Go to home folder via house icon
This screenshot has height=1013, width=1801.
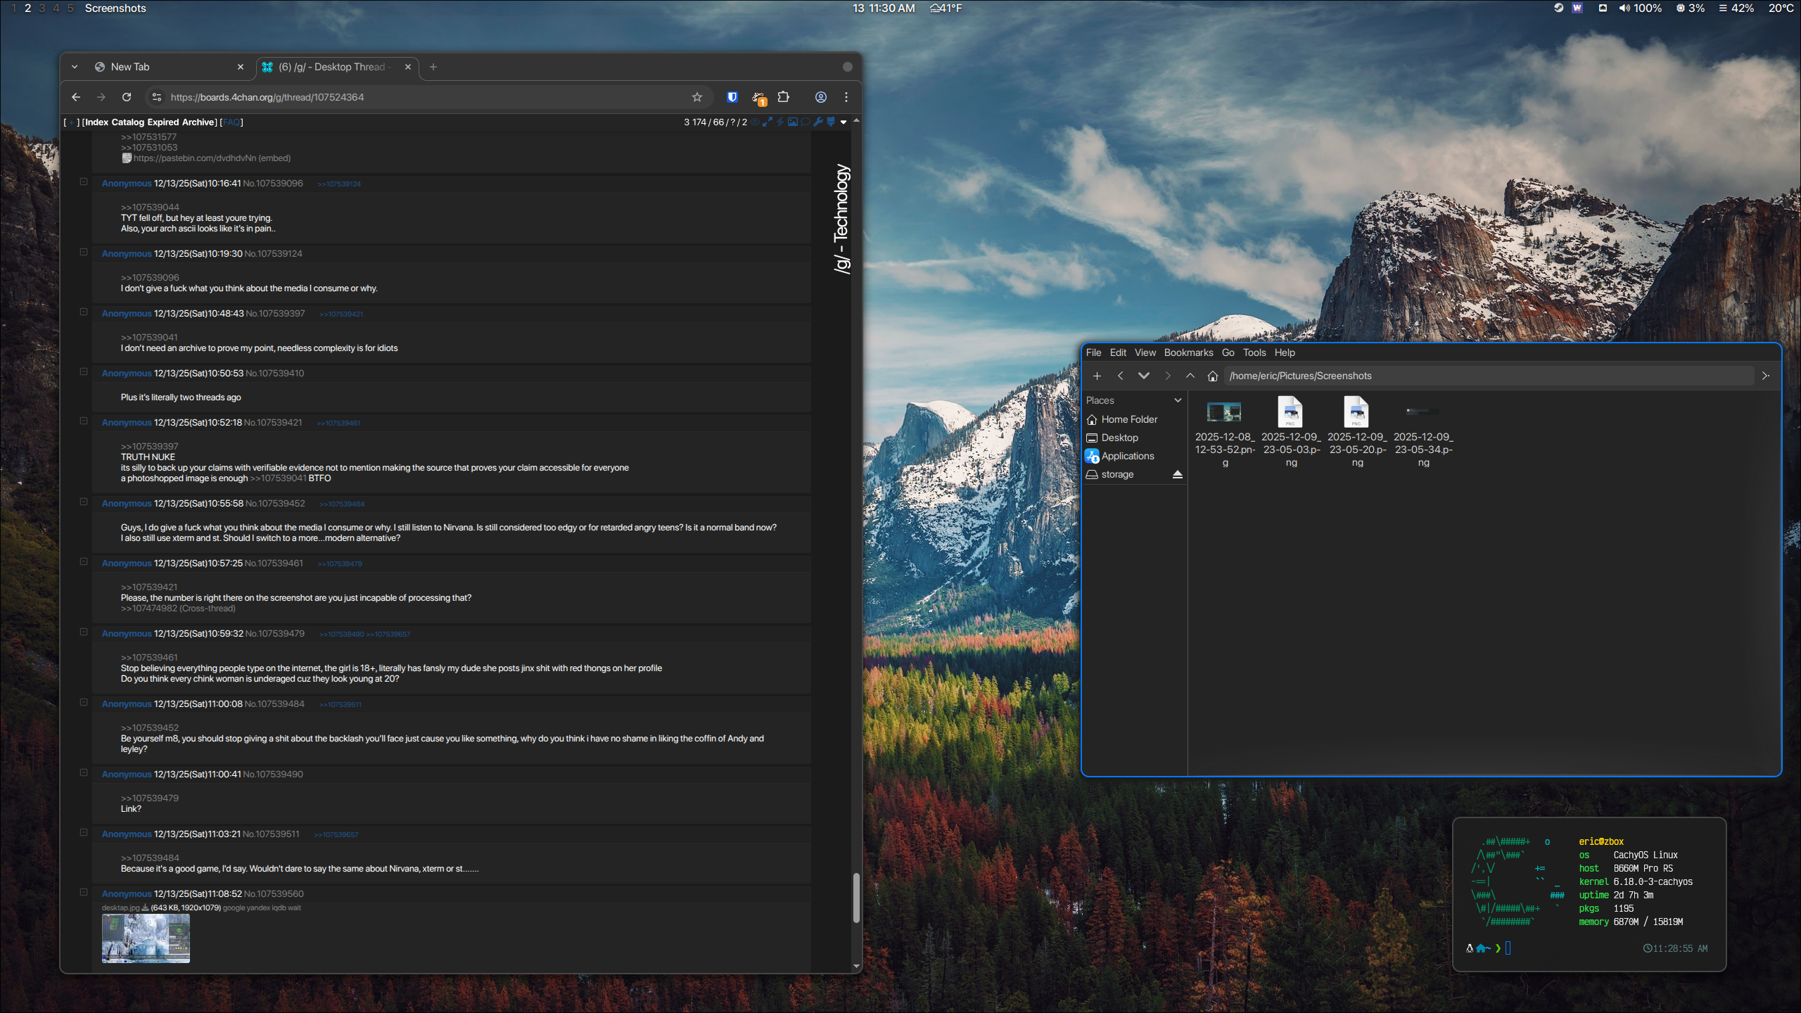[1213, 376]
